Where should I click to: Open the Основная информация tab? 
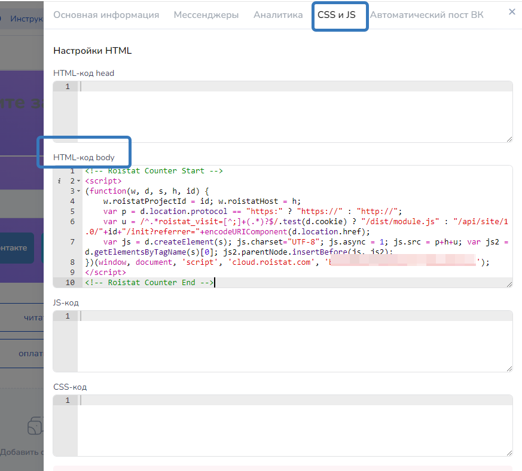point(106,15)
